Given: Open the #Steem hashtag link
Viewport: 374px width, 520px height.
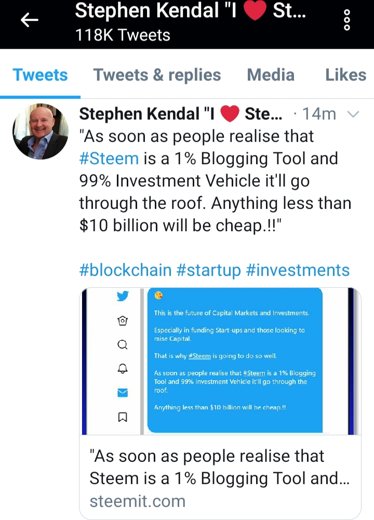Looking at the screenshot, I should [109, 158].
